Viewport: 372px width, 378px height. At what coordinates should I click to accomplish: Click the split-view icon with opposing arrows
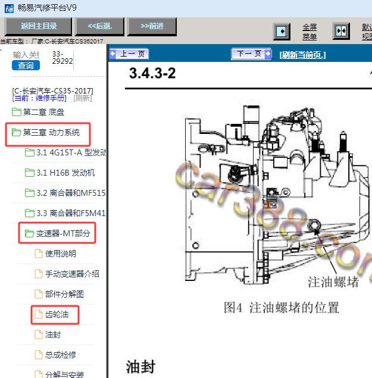click(x=341, y=31)
